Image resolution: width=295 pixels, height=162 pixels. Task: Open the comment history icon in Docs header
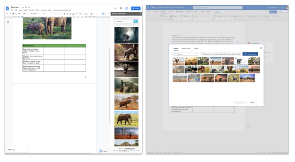click(121, 8)
